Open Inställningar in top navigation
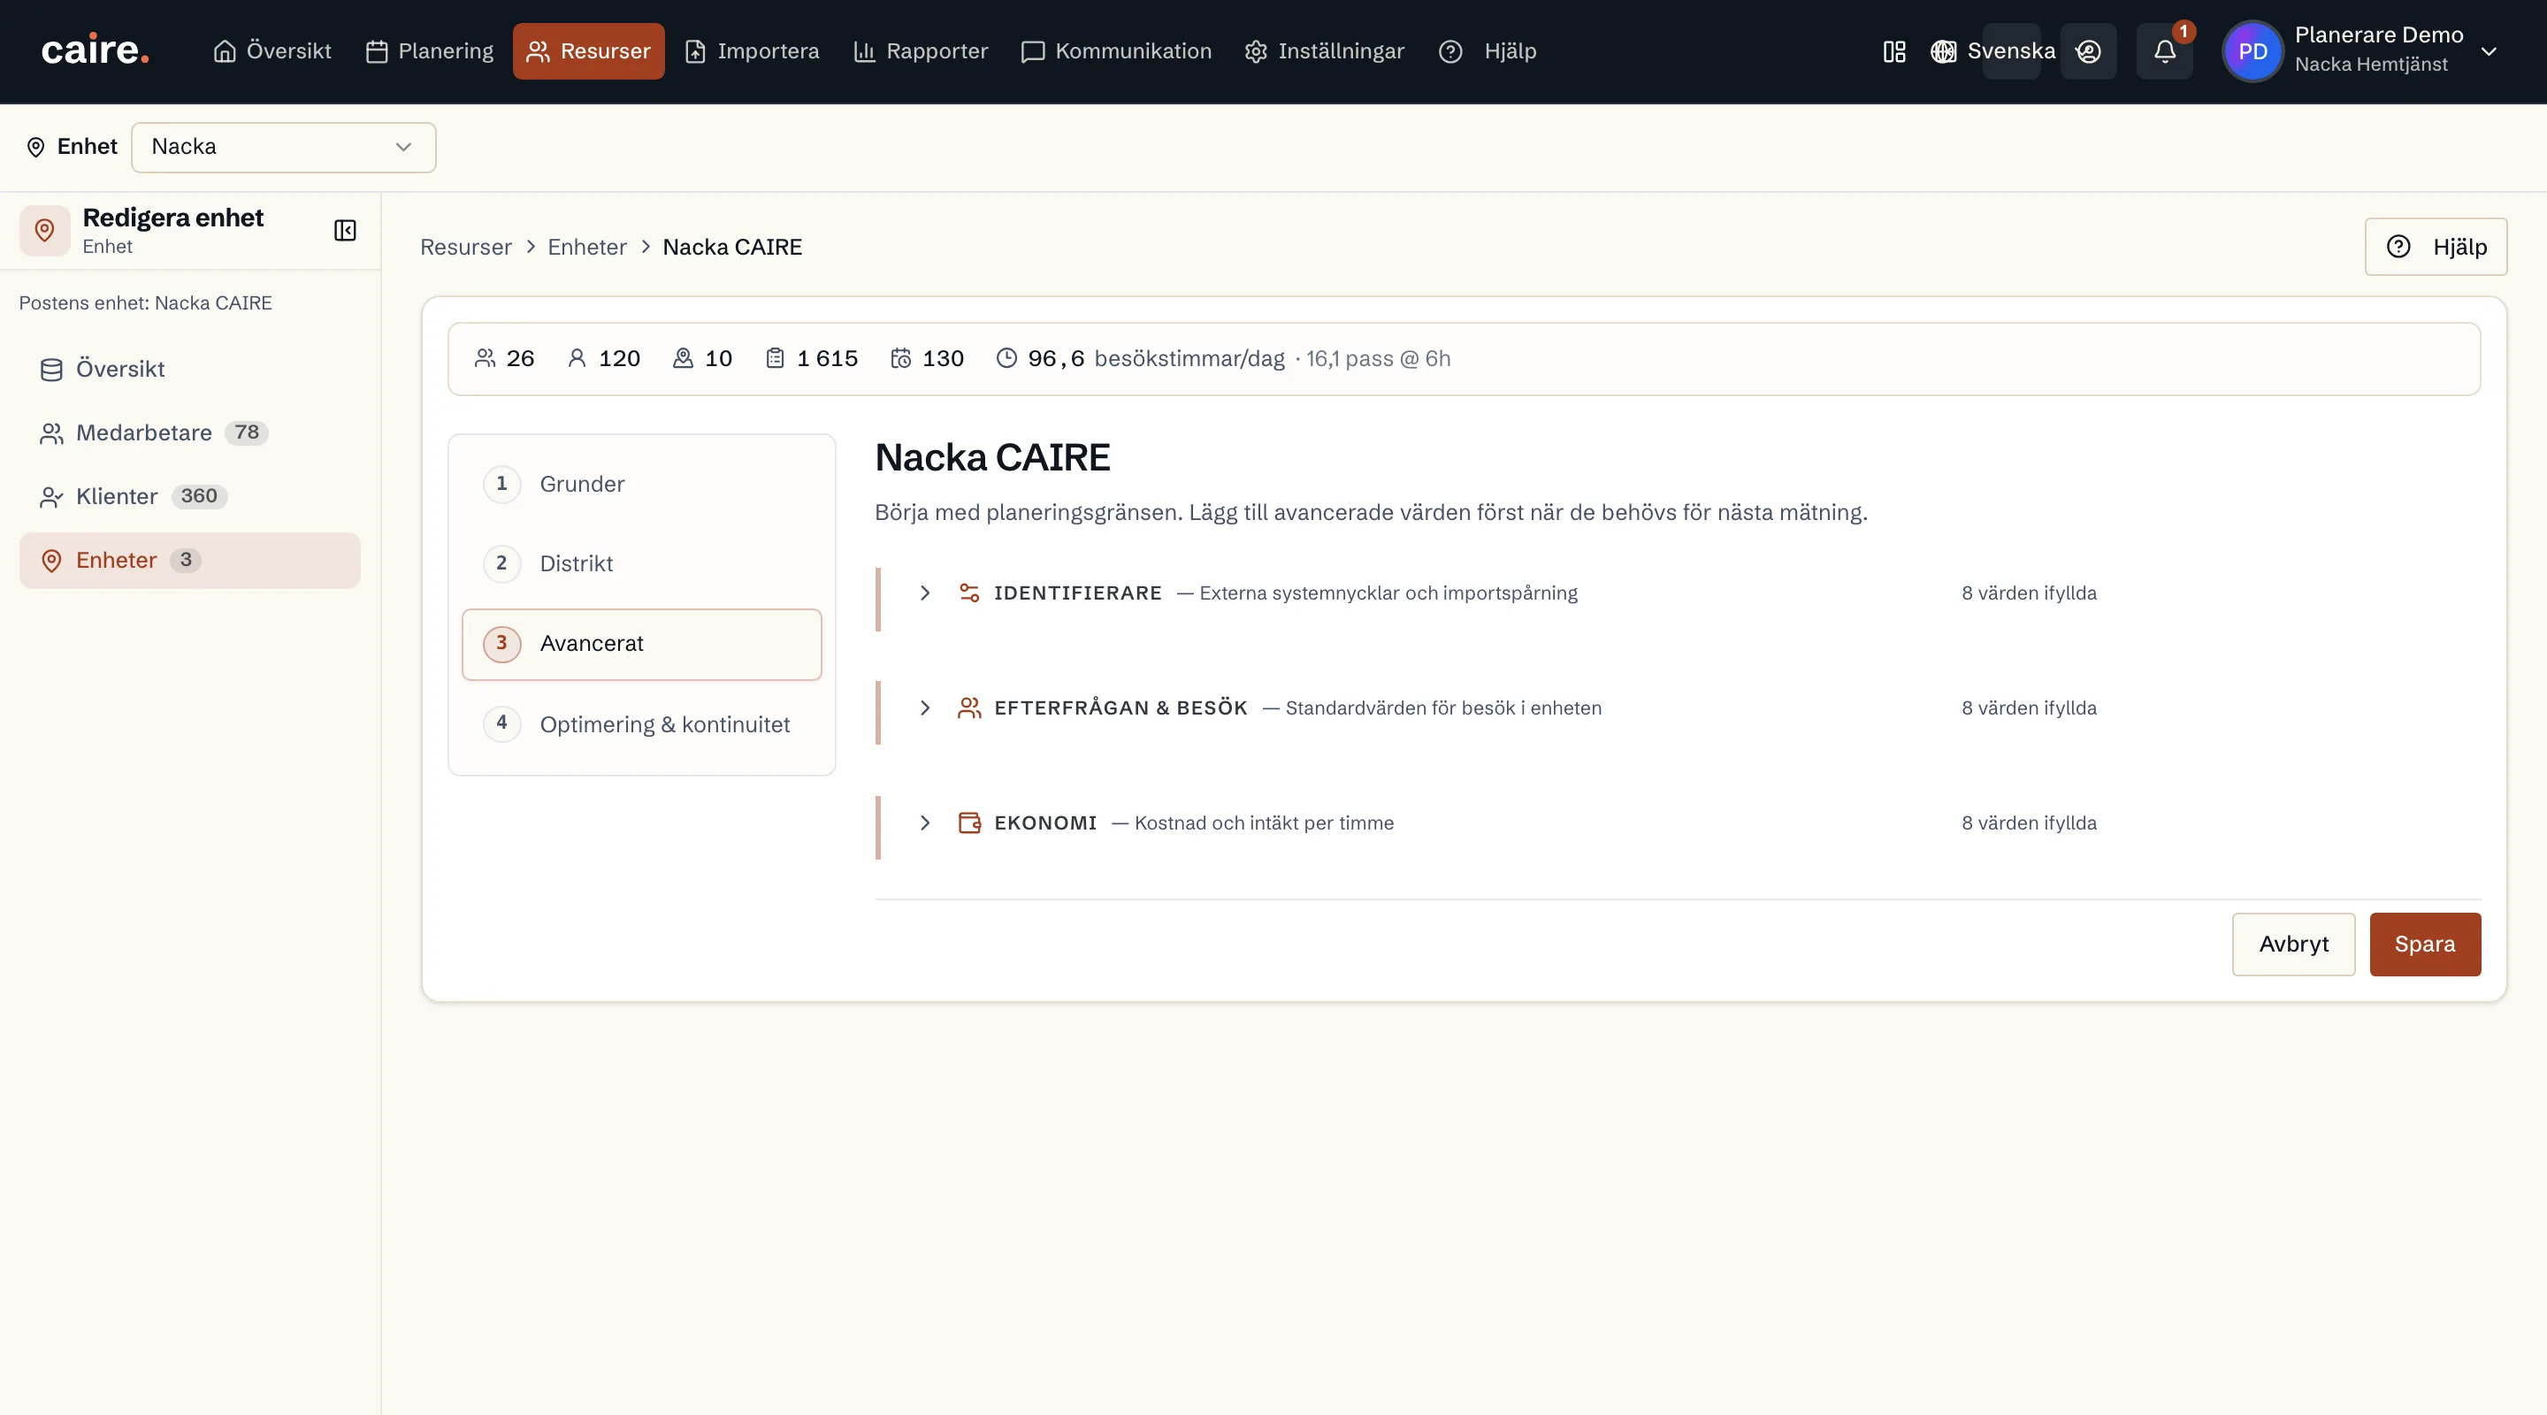The image size is (2547, 1415). (x=1324, y=51)
